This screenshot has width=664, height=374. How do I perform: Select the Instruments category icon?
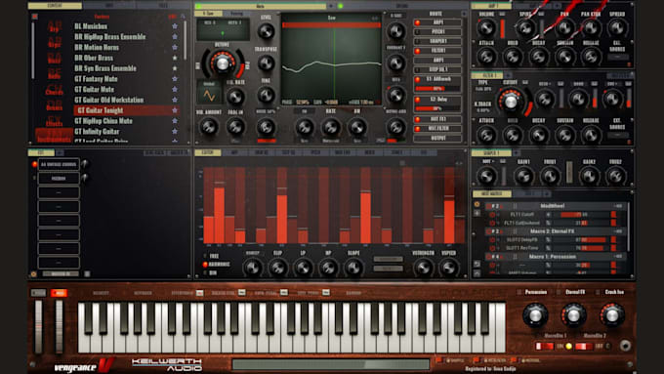pos(55,136)
